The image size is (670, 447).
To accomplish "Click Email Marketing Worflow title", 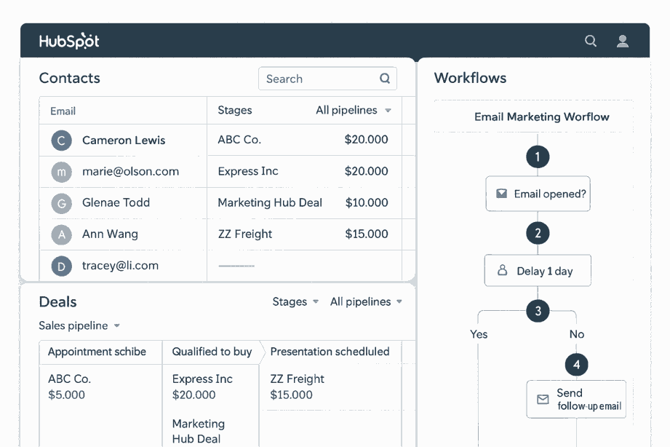I will (541, 116).
